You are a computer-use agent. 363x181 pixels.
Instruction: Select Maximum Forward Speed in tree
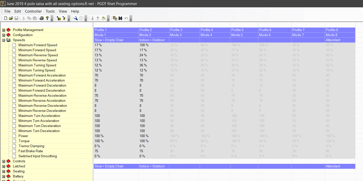[x=38, y=45]
